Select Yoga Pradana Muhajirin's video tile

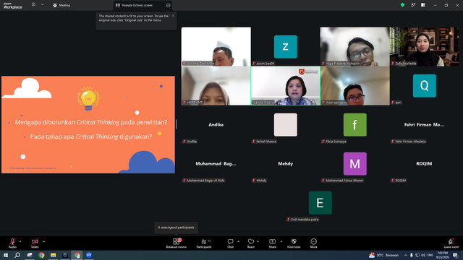355,46
